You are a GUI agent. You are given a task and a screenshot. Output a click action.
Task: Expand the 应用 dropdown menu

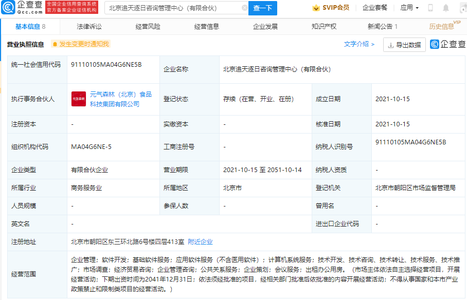point(409,8)
